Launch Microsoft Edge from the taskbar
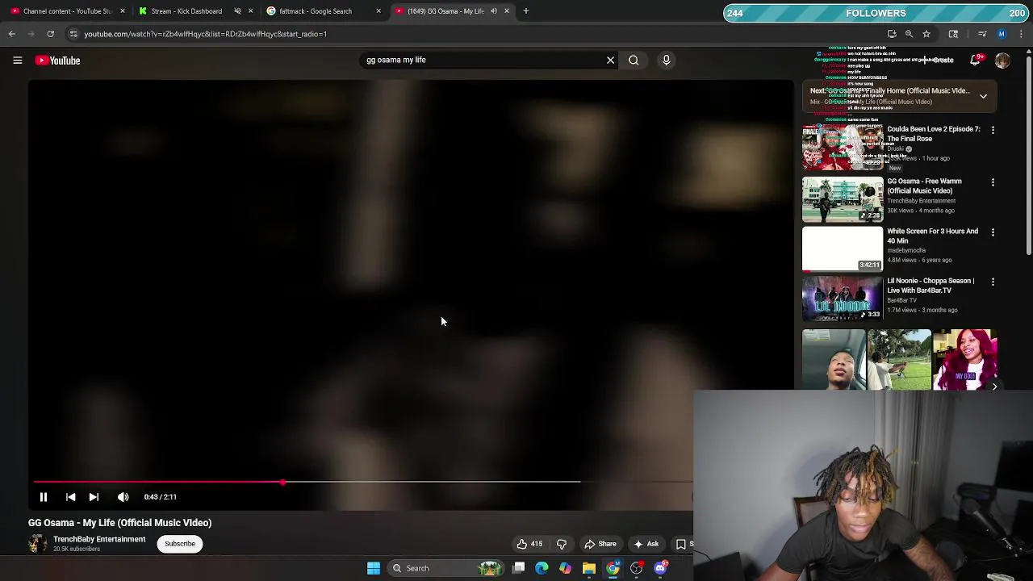The width and height of the screenshot is (1033, 581). tap(542, 568)
